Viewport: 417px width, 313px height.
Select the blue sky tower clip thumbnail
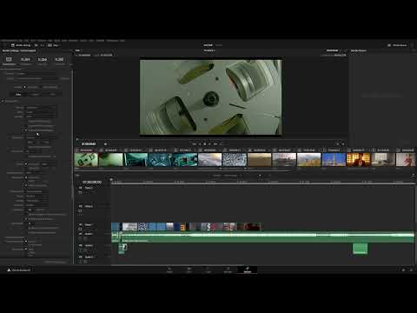tap(334, 160)
